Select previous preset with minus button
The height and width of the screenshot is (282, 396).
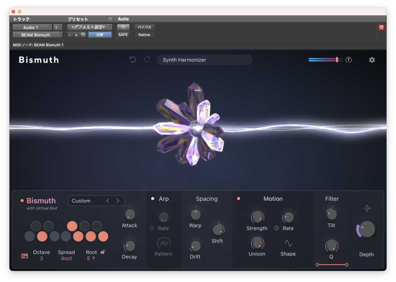(x=70, y=35)
